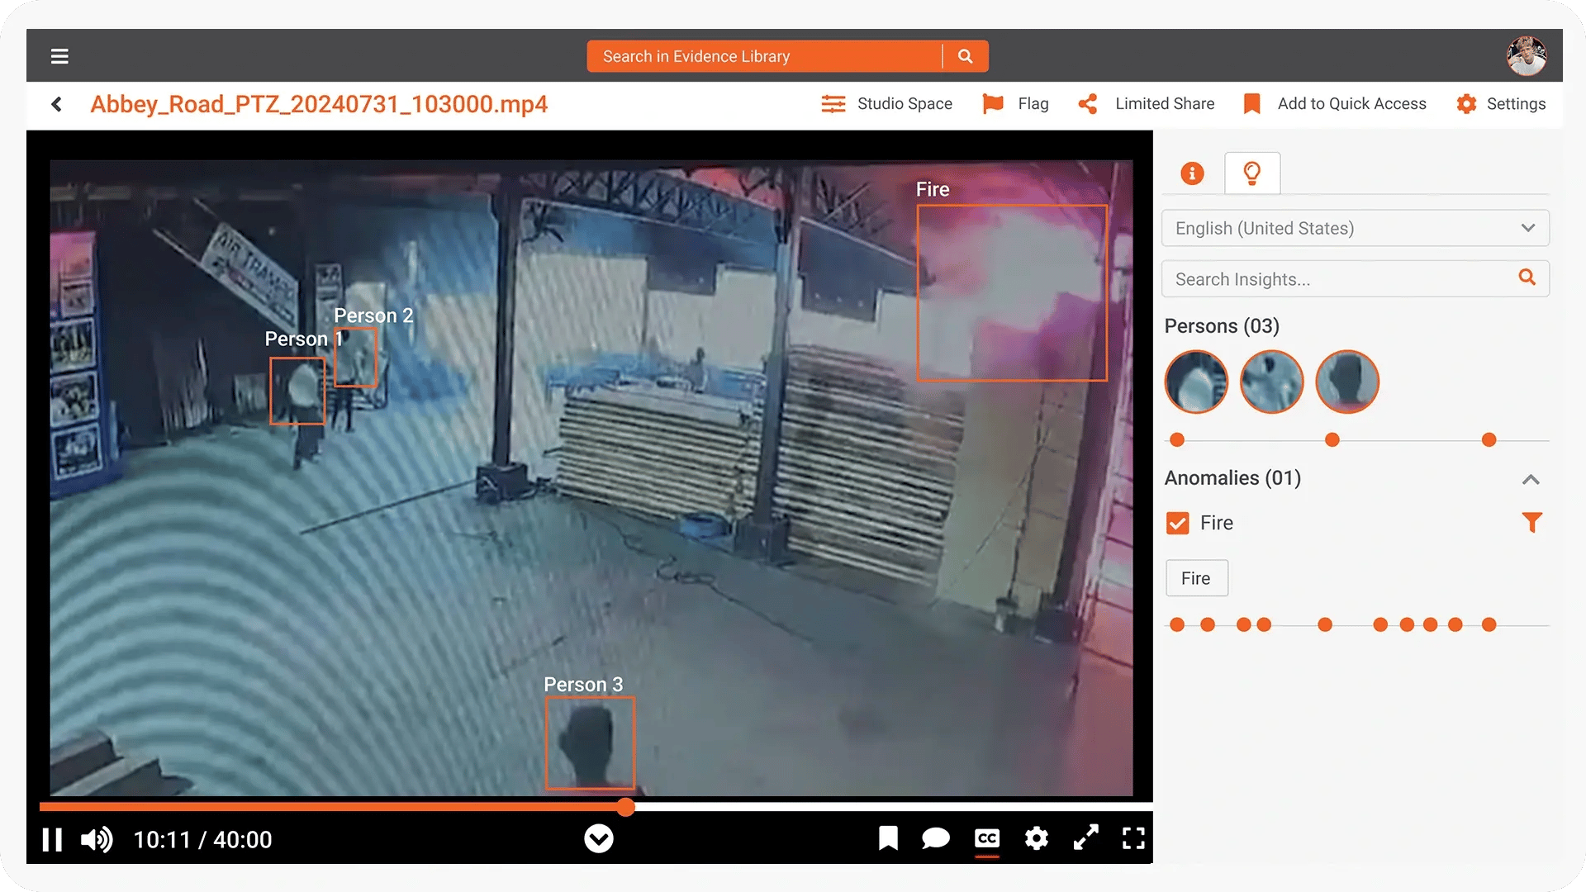Click in the Search in Evidence Library field
This screenshot has height=892, width=1586.
point(764,56)
